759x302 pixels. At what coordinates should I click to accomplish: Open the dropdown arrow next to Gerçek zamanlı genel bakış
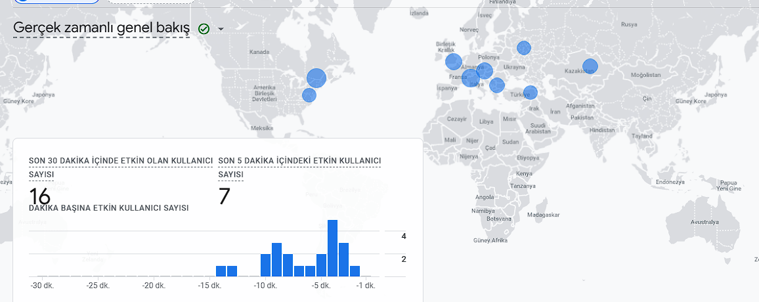[x=221, y=29]
